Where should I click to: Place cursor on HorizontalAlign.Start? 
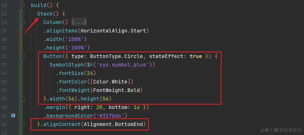[113, 31]
